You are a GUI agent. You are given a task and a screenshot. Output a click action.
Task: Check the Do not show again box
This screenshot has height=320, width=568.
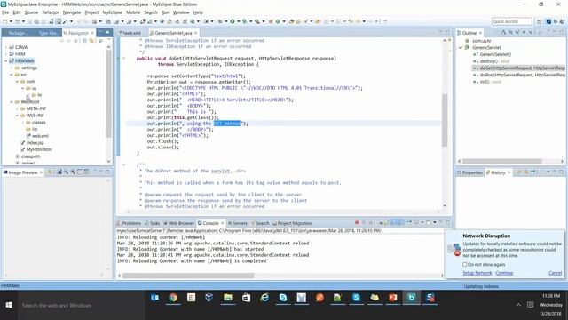tap(465, 265)
